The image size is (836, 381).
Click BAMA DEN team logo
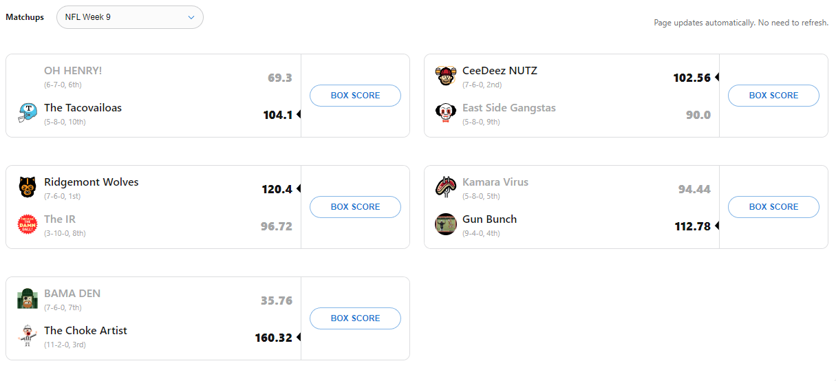tap(28, 298)
